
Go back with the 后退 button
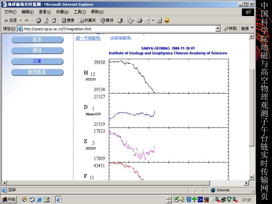(x=10, y=20)
